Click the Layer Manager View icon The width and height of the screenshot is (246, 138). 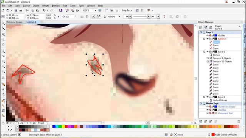coord(211,27)
